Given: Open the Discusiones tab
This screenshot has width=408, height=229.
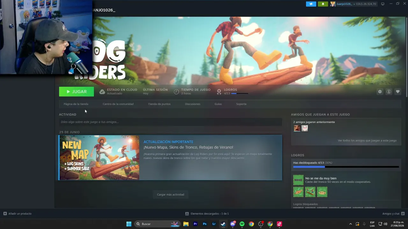Looking at the screenshot, I should click(193, 104).
